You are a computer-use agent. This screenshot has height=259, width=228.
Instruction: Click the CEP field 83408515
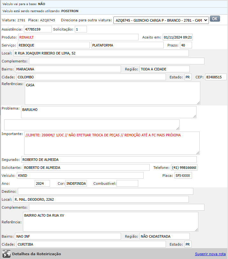216,77
